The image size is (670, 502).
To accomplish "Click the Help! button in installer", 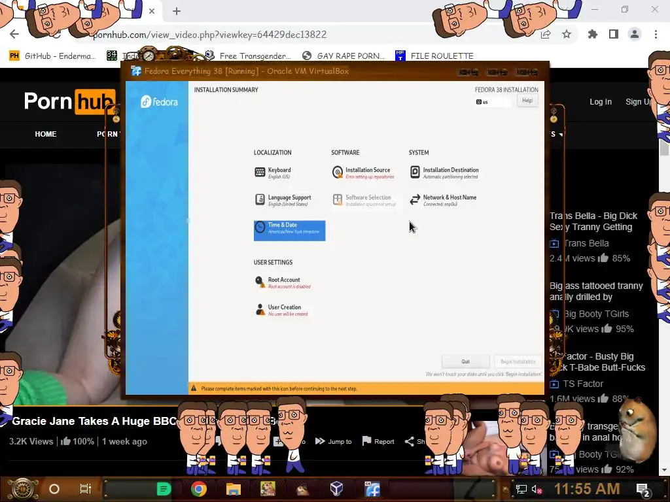I will 527,101.
